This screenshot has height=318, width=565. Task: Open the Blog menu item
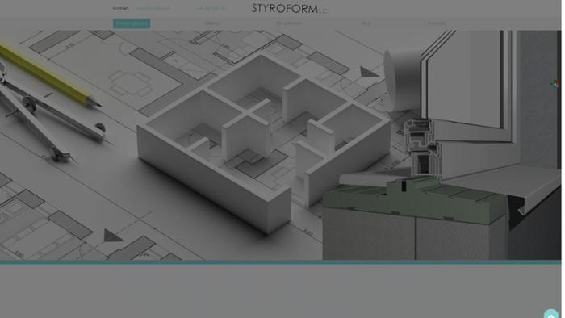click(x=366, y=23)
